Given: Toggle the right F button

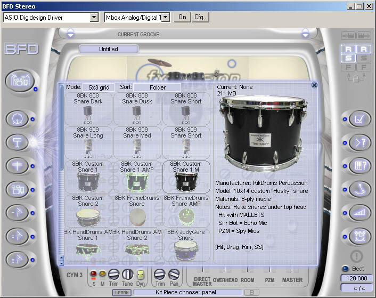Looking at the screenshot, I should (x=364, y=67).
